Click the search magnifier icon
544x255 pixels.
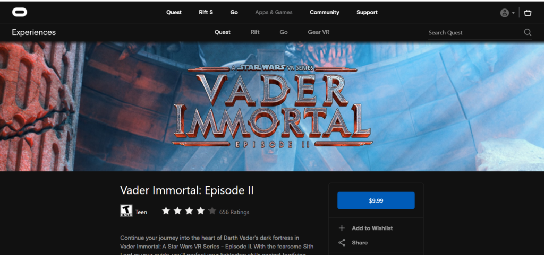528,32
